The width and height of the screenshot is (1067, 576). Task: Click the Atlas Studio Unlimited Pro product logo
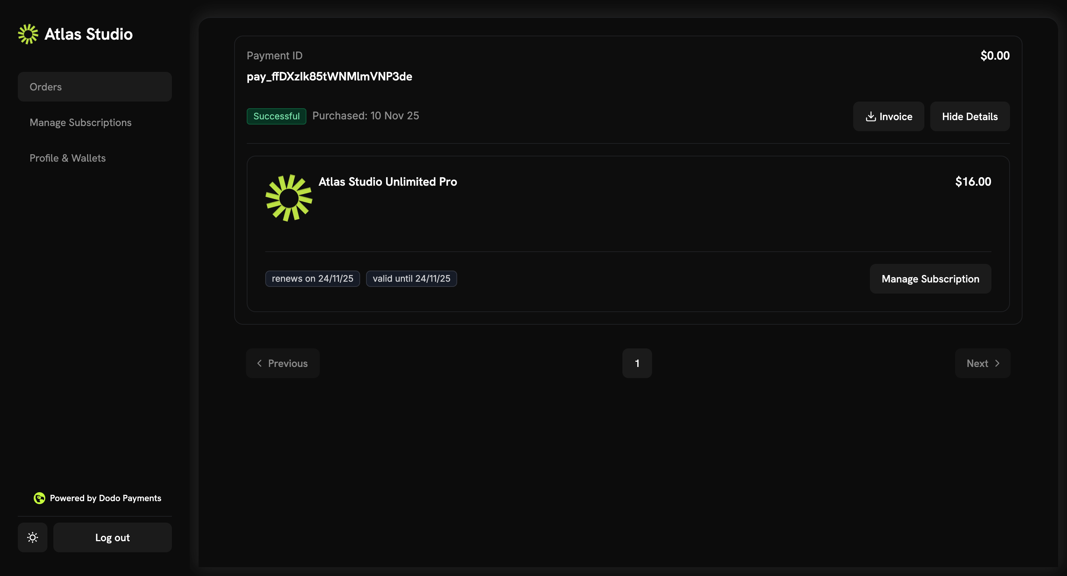[x=288, y=197]
